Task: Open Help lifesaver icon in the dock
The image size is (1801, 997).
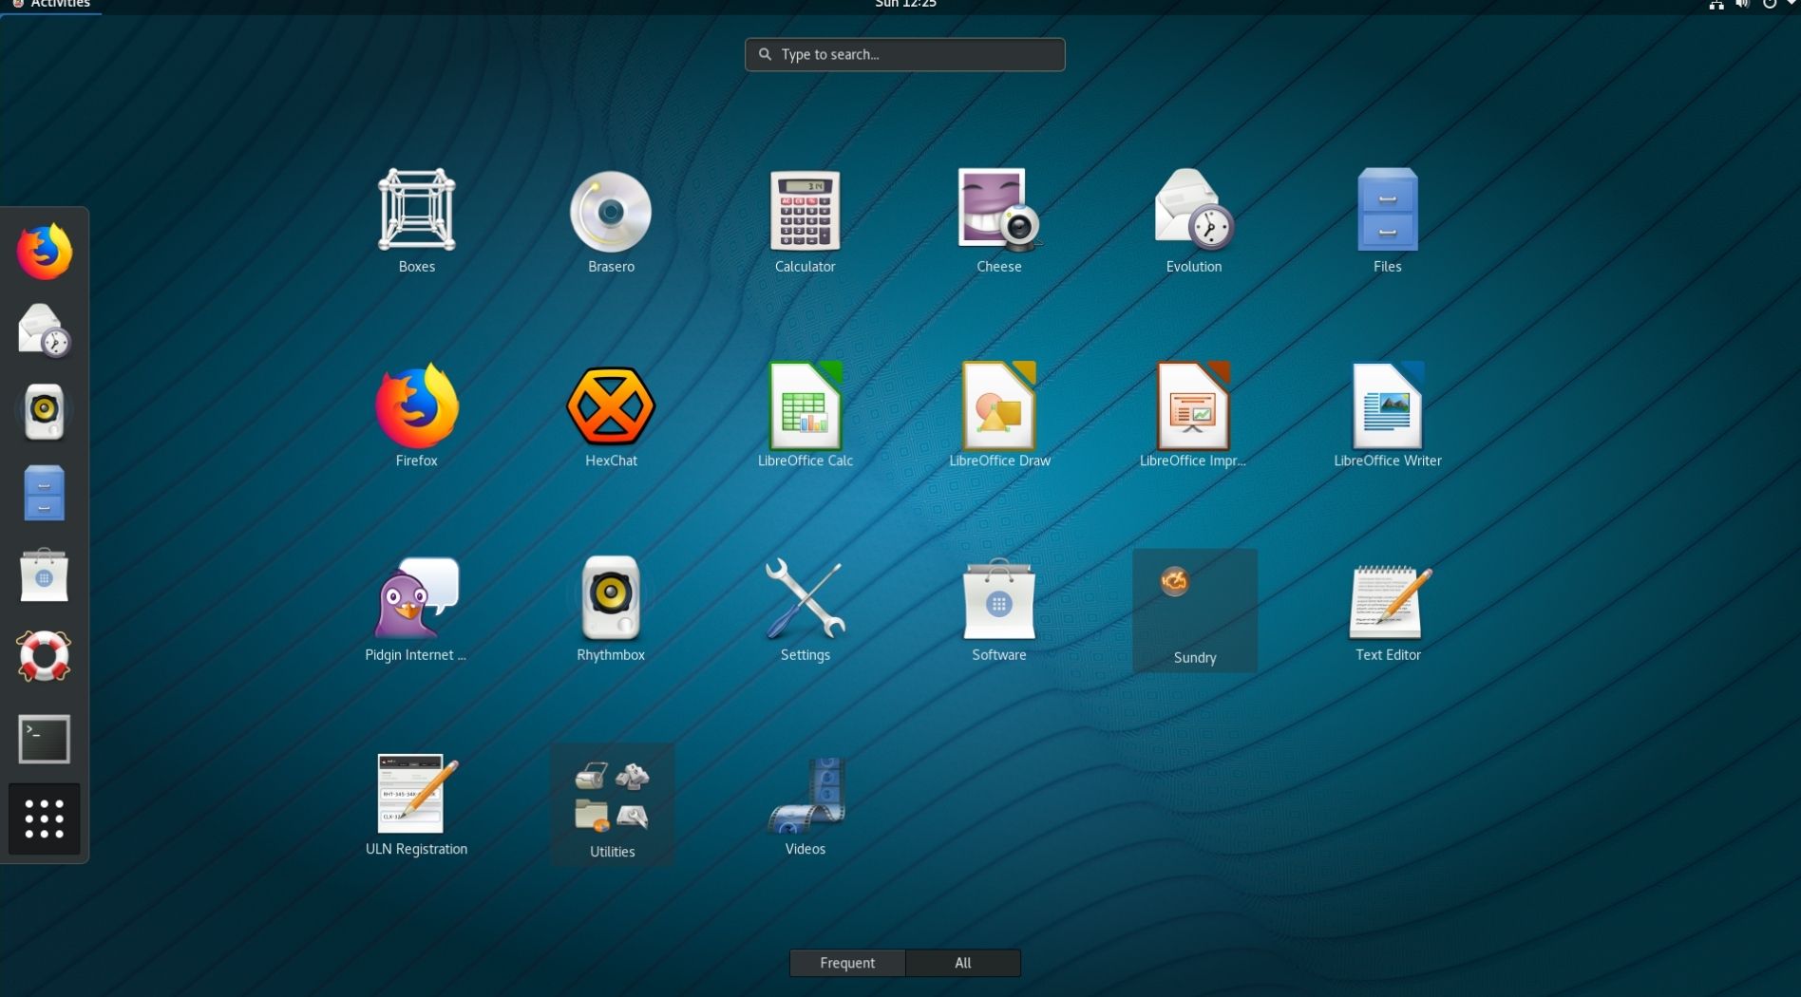Action: coord(44,656)
